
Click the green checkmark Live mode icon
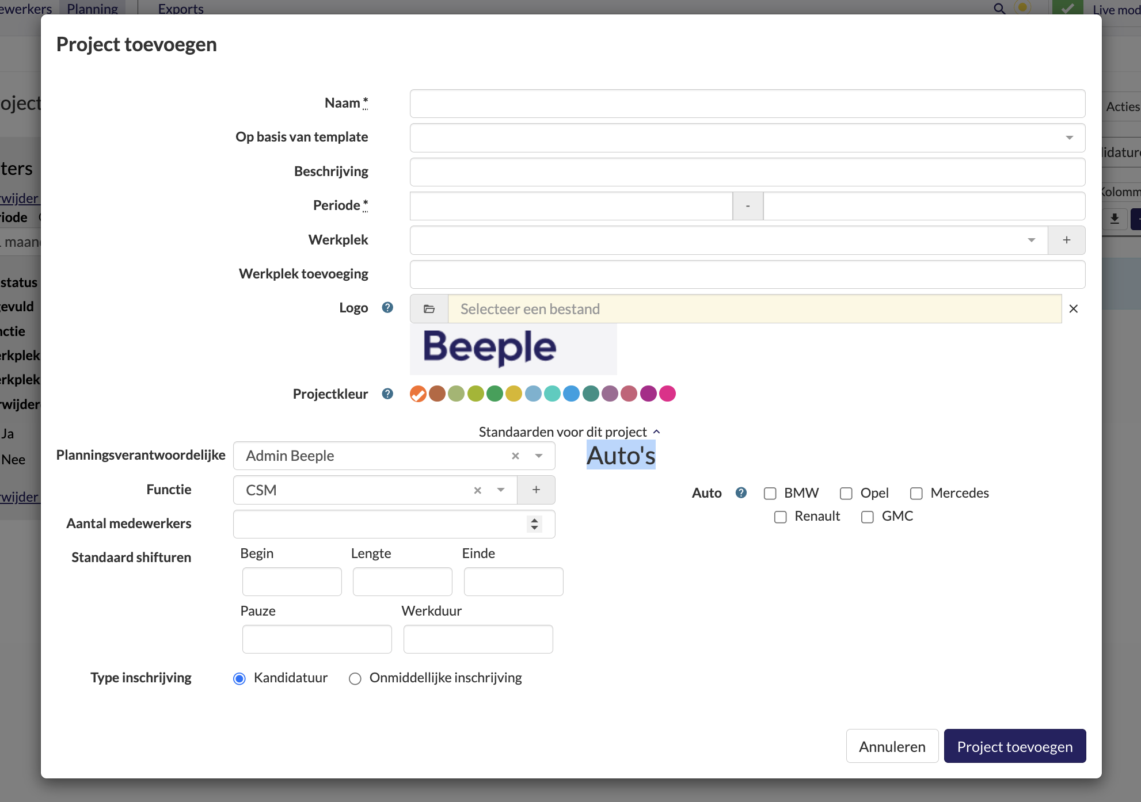[x=1067, y=7]
